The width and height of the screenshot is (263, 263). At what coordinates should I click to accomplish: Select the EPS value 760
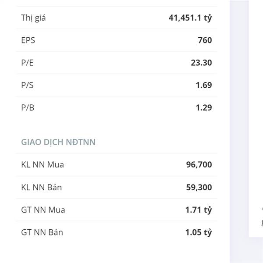point(205,40)
